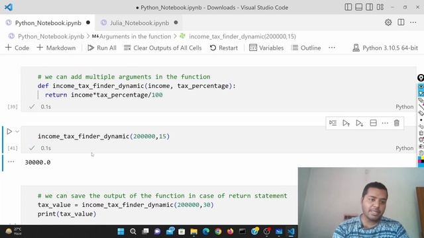Image resolution: width=424 pixels, height=238 pixels.
Task: Execute above cells from the cell toolbar
Action: click(346, 123)
